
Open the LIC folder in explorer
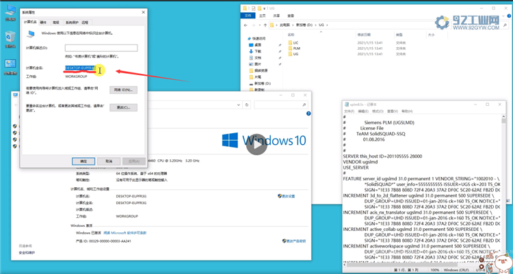[x=293, y=42]
